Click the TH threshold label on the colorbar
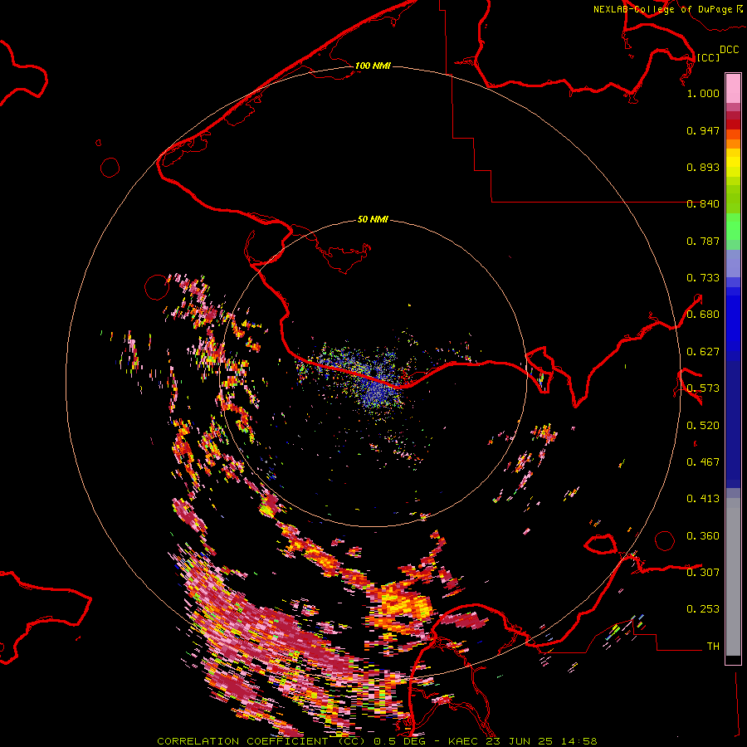 coord(713,647)
